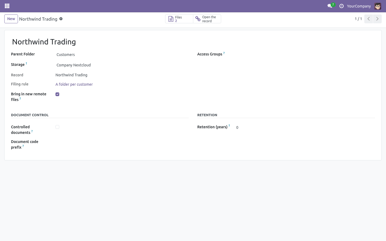Open the main apps grid menu

pyautogui.click(x=7, y=6)
